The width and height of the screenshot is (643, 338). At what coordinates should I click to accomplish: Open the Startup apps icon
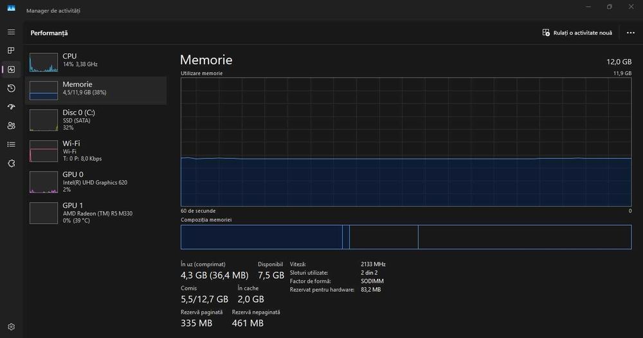click(11, 107)
